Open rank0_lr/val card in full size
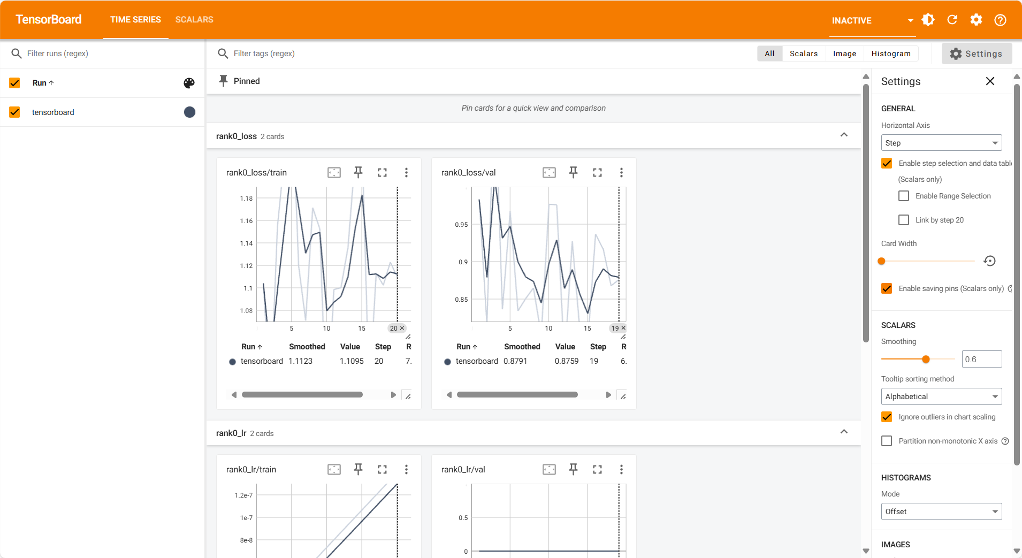 click(597, 469)
